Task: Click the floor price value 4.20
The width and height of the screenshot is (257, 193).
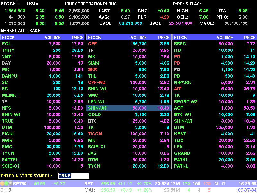Action: click(x=164, y=17)
